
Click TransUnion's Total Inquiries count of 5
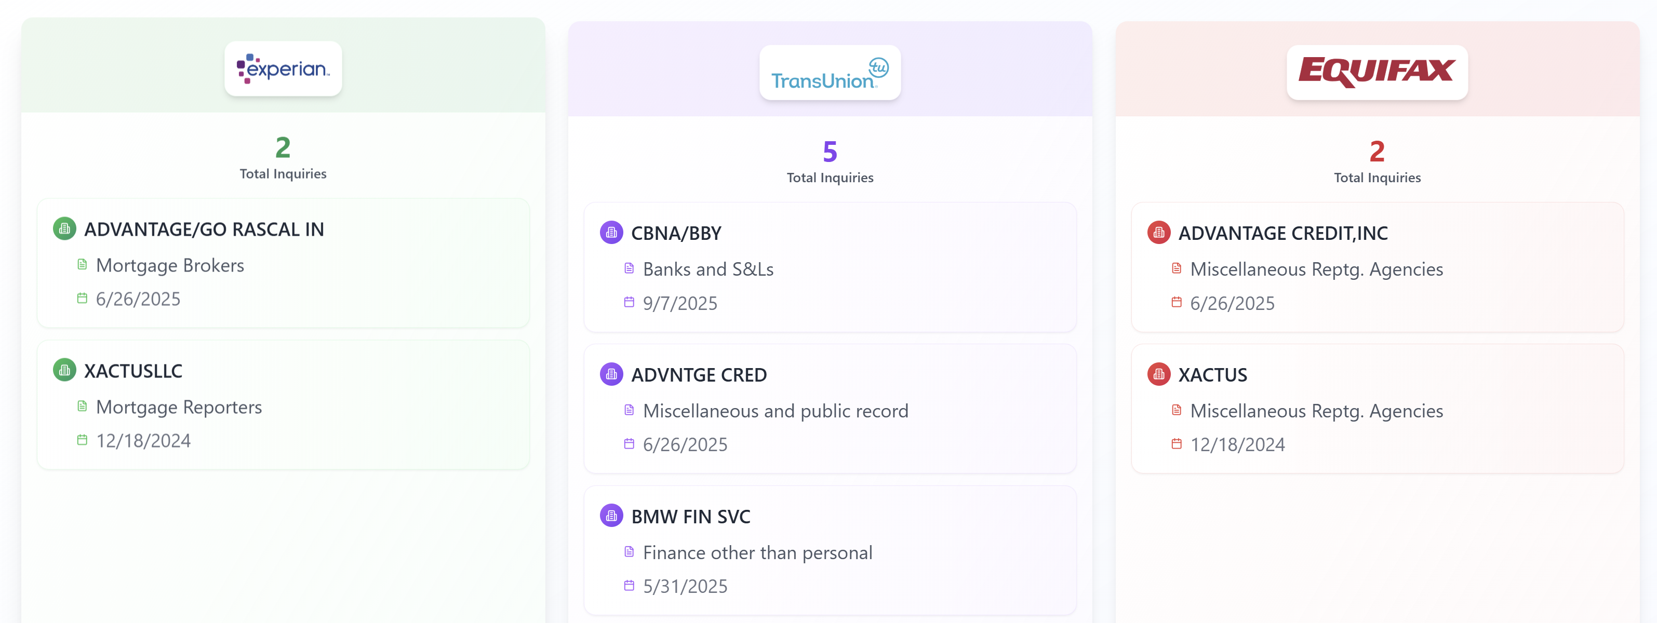[830, 152]
